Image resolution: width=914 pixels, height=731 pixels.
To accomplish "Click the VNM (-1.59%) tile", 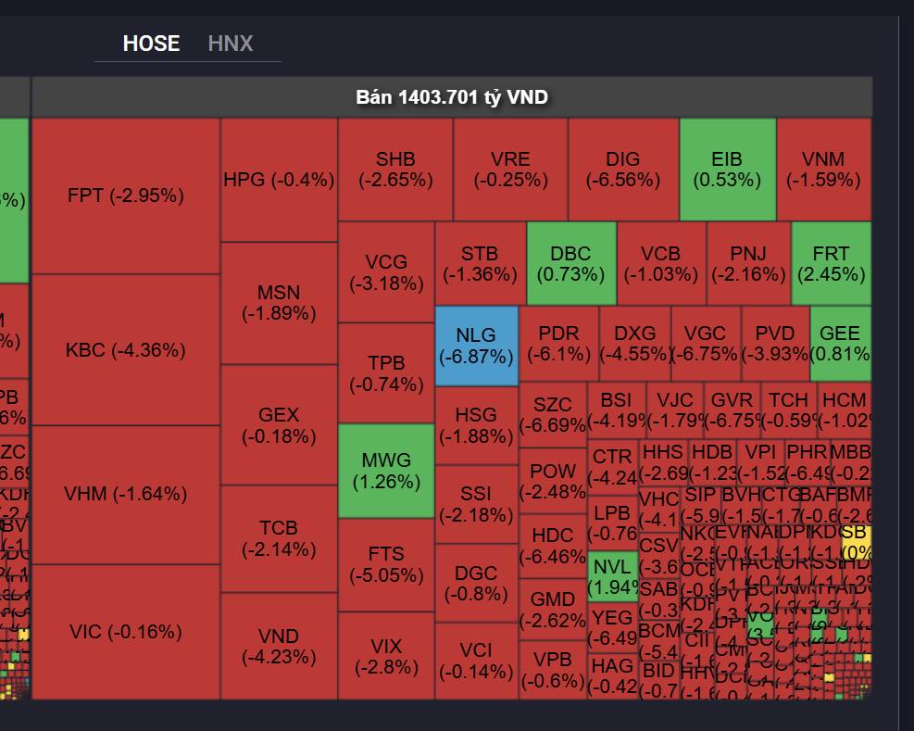I will [x=824, y=170].
